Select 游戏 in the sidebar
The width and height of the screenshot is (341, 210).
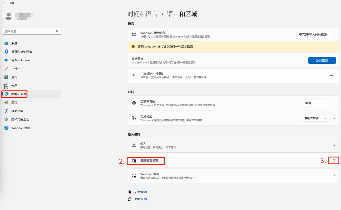[x=32, y=102]
